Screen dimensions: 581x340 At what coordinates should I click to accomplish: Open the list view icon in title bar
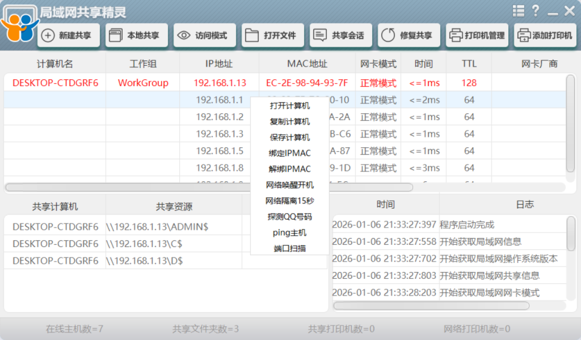click(518, 11)
